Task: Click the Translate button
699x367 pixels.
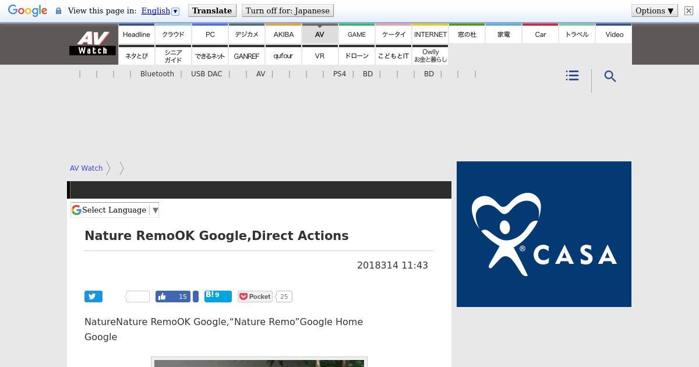Action: (x=212, y=10)
